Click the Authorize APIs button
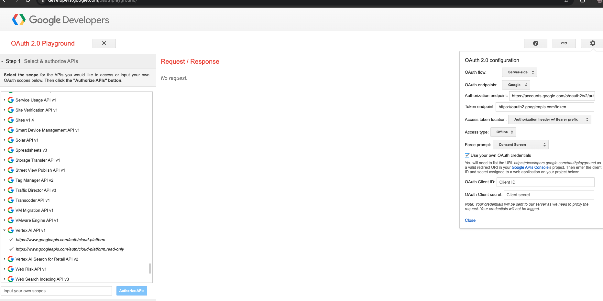Viewport: 603px width, 301px height. click(x=132, y=291)
